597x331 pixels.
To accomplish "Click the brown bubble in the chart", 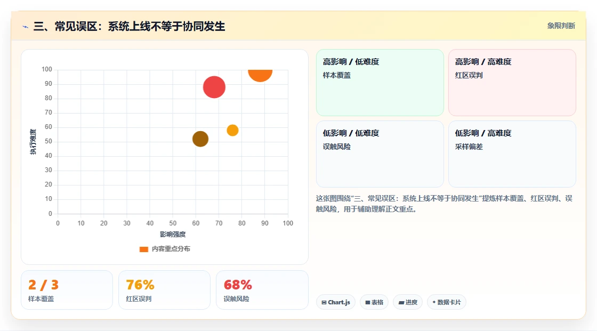I will (x=200, y=139).
